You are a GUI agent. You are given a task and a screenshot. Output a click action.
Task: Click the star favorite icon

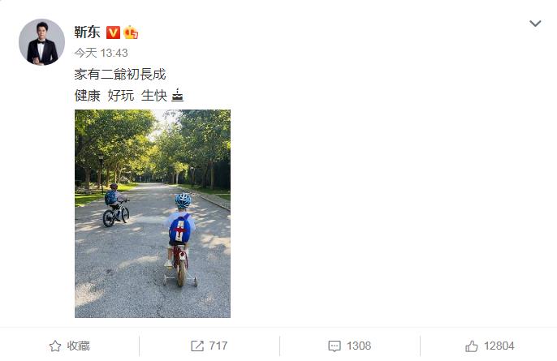click(55, 346)
